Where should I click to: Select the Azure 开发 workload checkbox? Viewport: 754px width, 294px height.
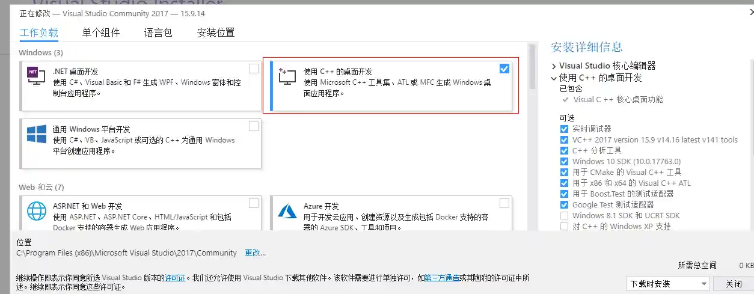coord(504,203)
